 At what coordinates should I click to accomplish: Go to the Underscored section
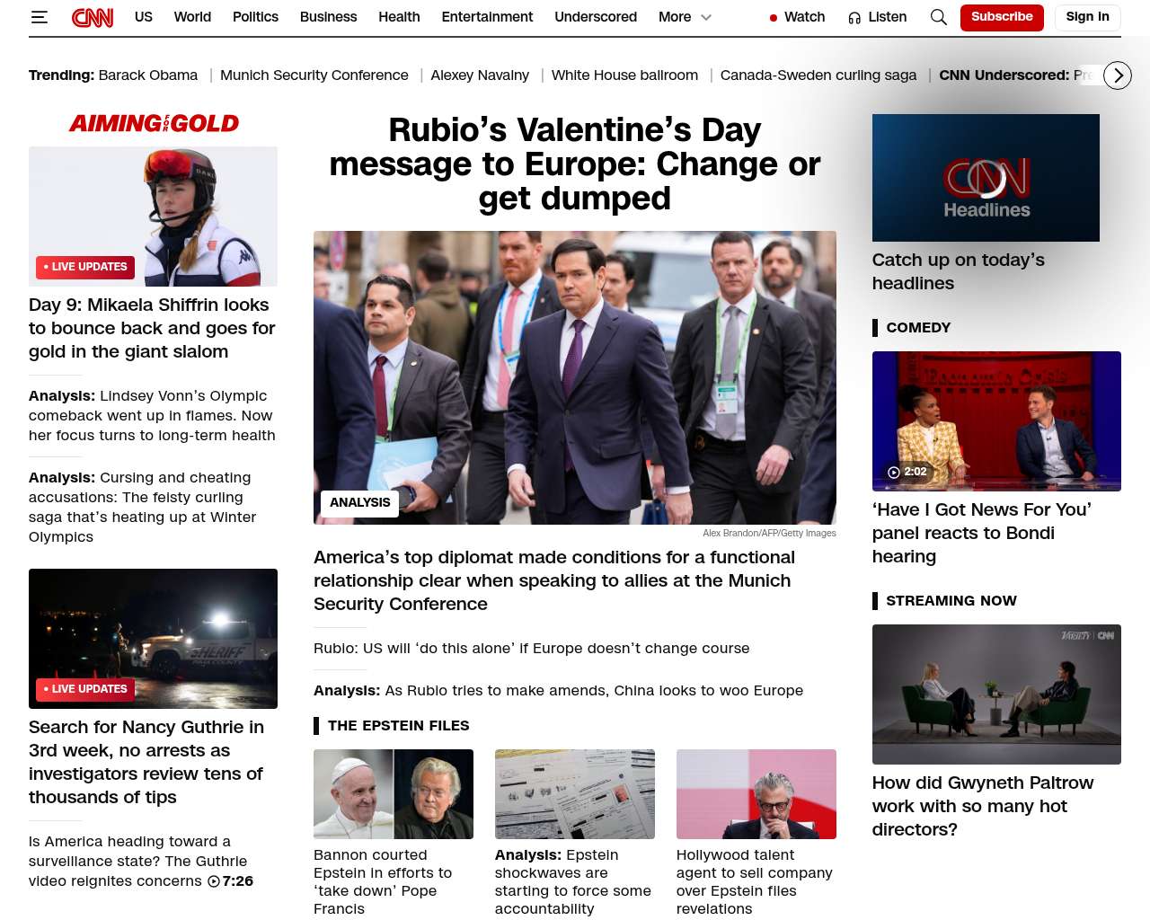coord(595,17)
